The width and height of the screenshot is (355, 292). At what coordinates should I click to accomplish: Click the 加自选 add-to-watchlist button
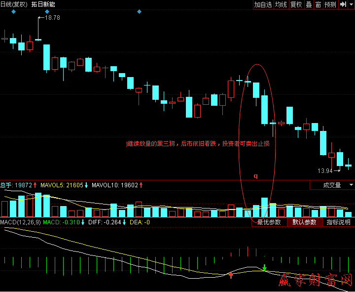(263, 4)
